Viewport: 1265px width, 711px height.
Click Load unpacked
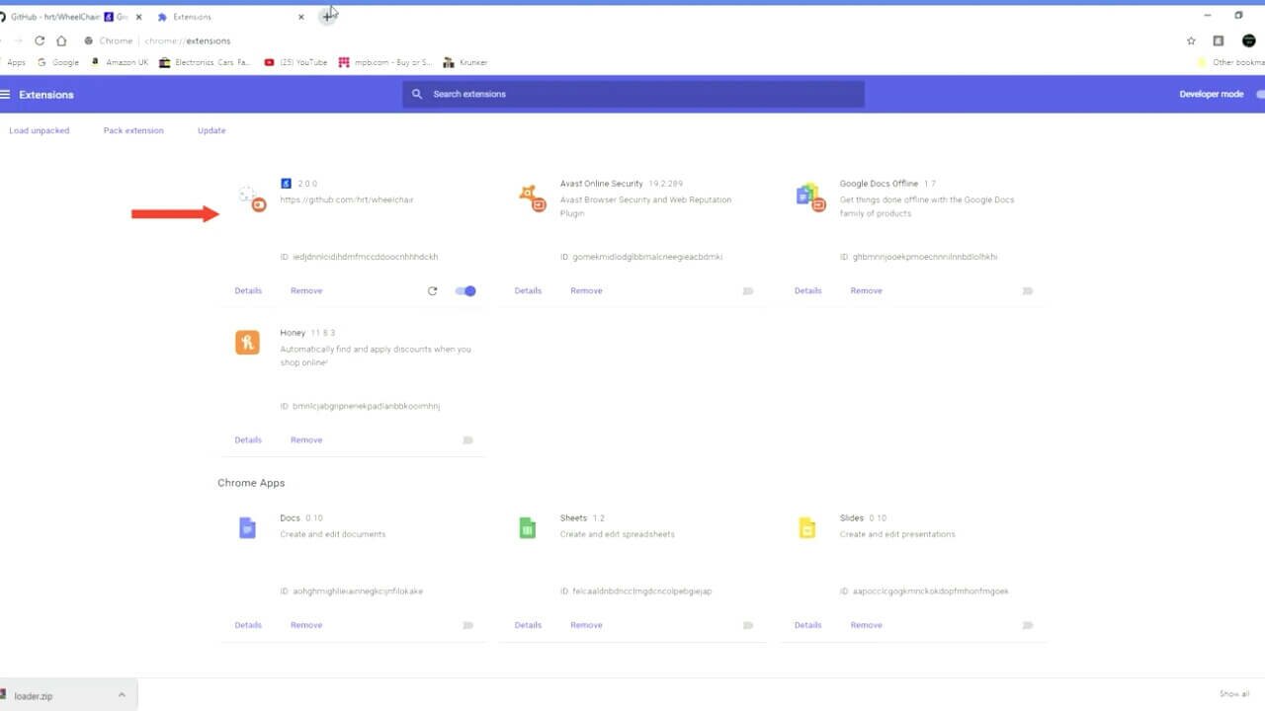[x=40, y=130]
